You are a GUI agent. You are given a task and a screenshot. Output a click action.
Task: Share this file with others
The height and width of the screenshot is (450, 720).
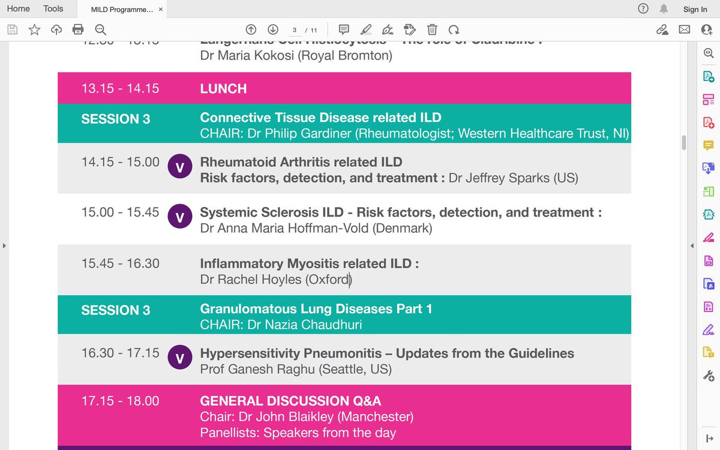(x=707, y=29)
